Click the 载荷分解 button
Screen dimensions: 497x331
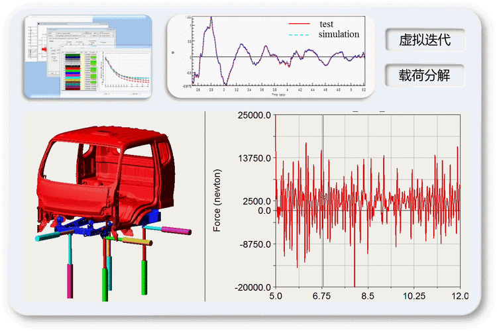click(425, 75)
